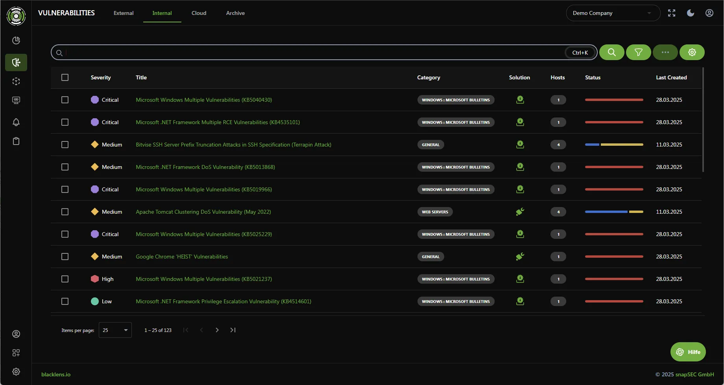Open blacklens.io footer link

(x=56, y=374)
